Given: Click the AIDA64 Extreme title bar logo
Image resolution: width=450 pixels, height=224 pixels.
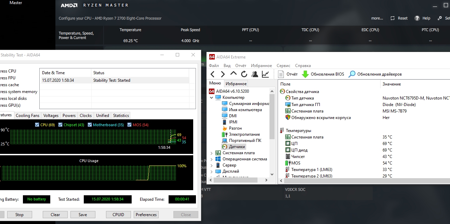Looking at the screenshot, I should (212, 57).
